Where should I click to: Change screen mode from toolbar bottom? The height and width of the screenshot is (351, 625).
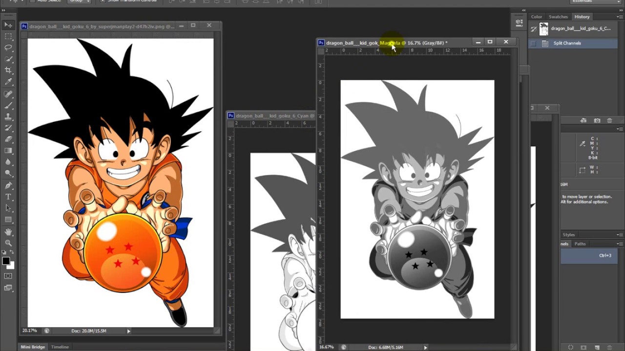point(8,288)
